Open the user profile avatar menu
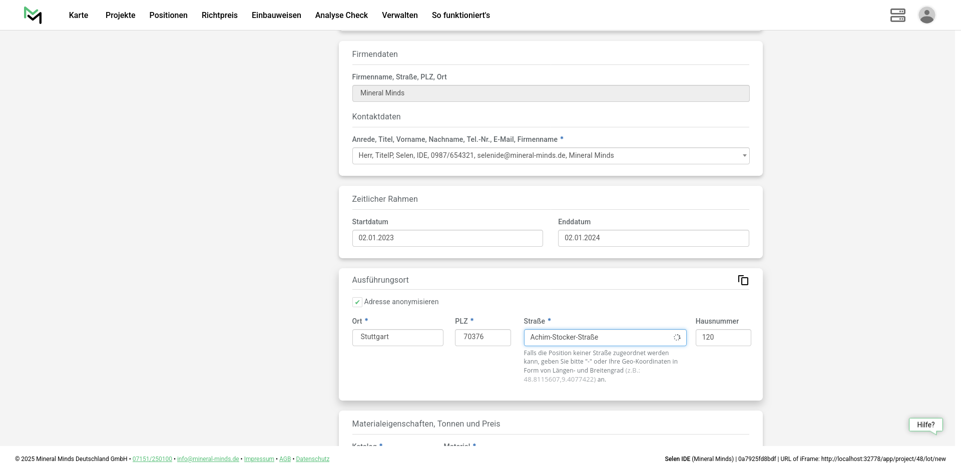 (x=926, y=15)
